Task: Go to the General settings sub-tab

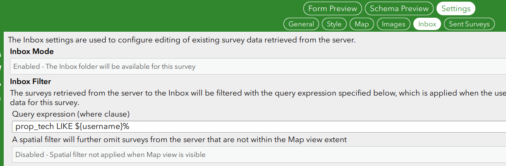Action: 301,24
